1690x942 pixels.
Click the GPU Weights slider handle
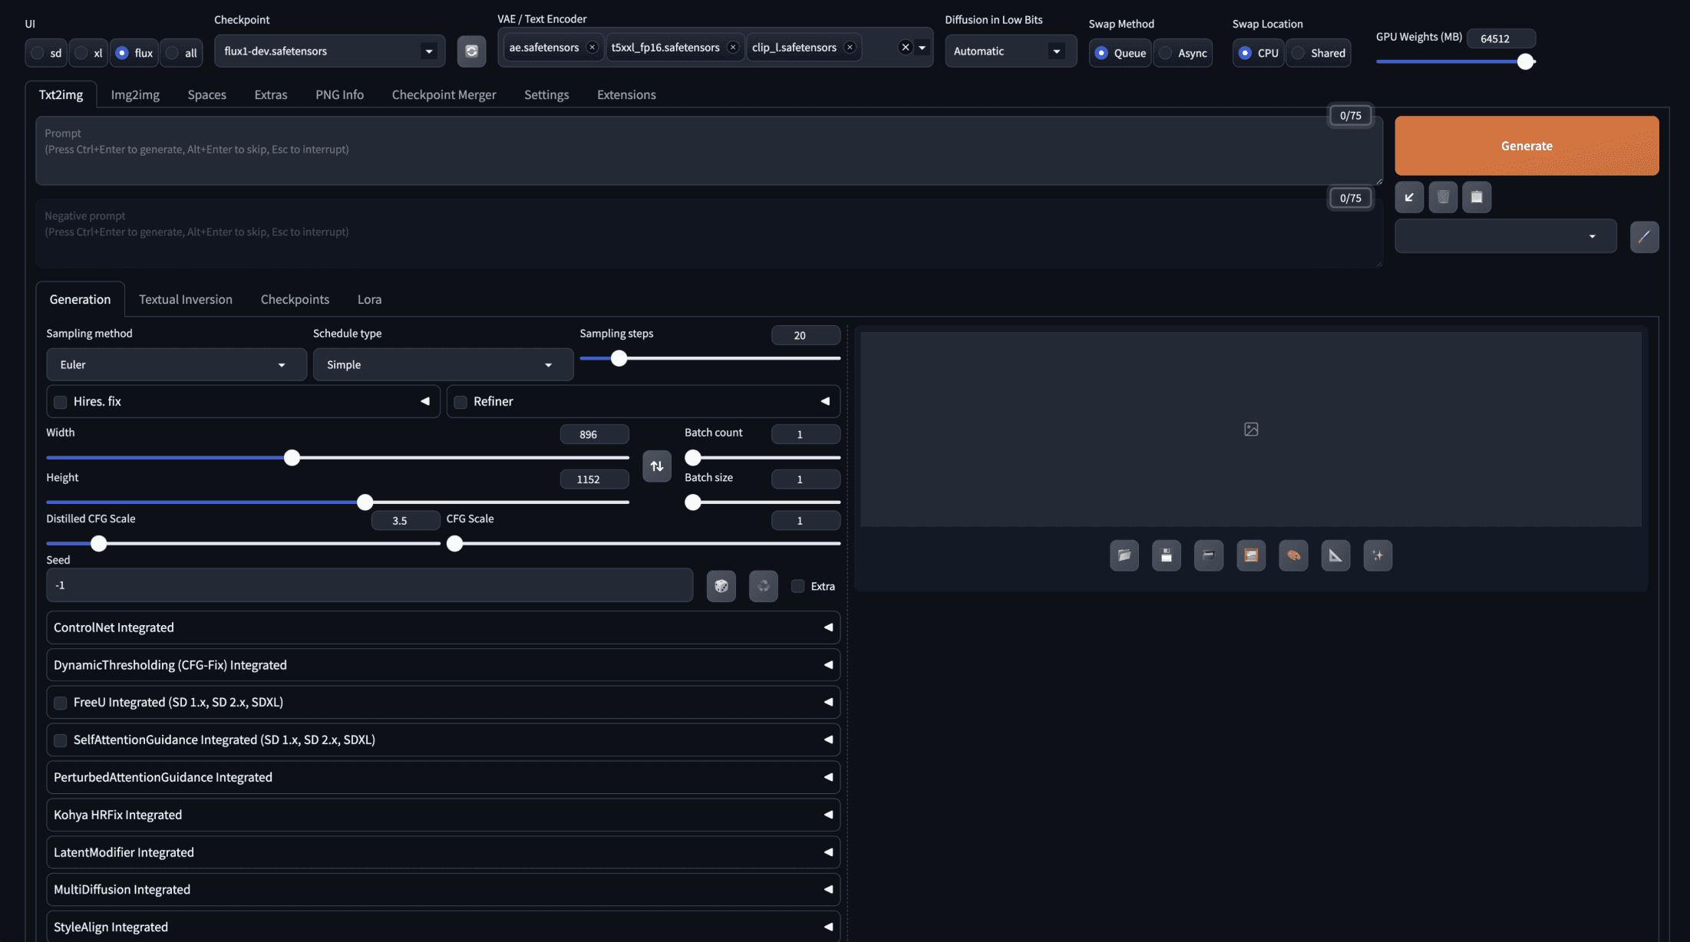[x=1525, y=61]
